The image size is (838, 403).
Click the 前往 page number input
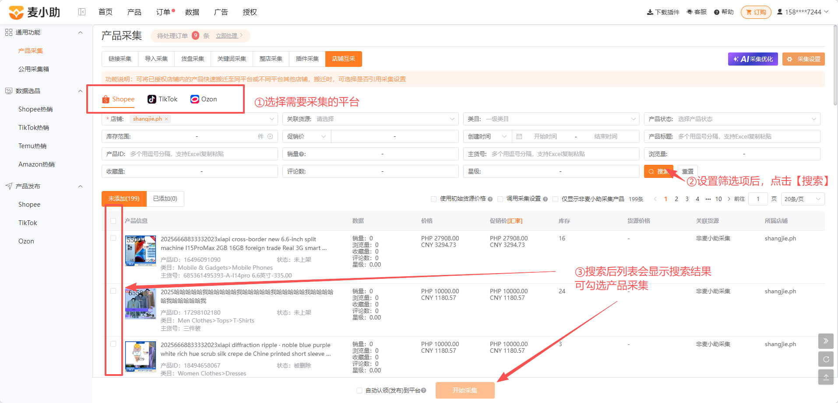point(758,199)
